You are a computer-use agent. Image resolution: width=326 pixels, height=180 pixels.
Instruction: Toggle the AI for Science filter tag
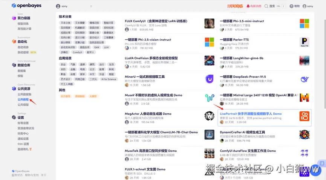[x=109, y=79]
